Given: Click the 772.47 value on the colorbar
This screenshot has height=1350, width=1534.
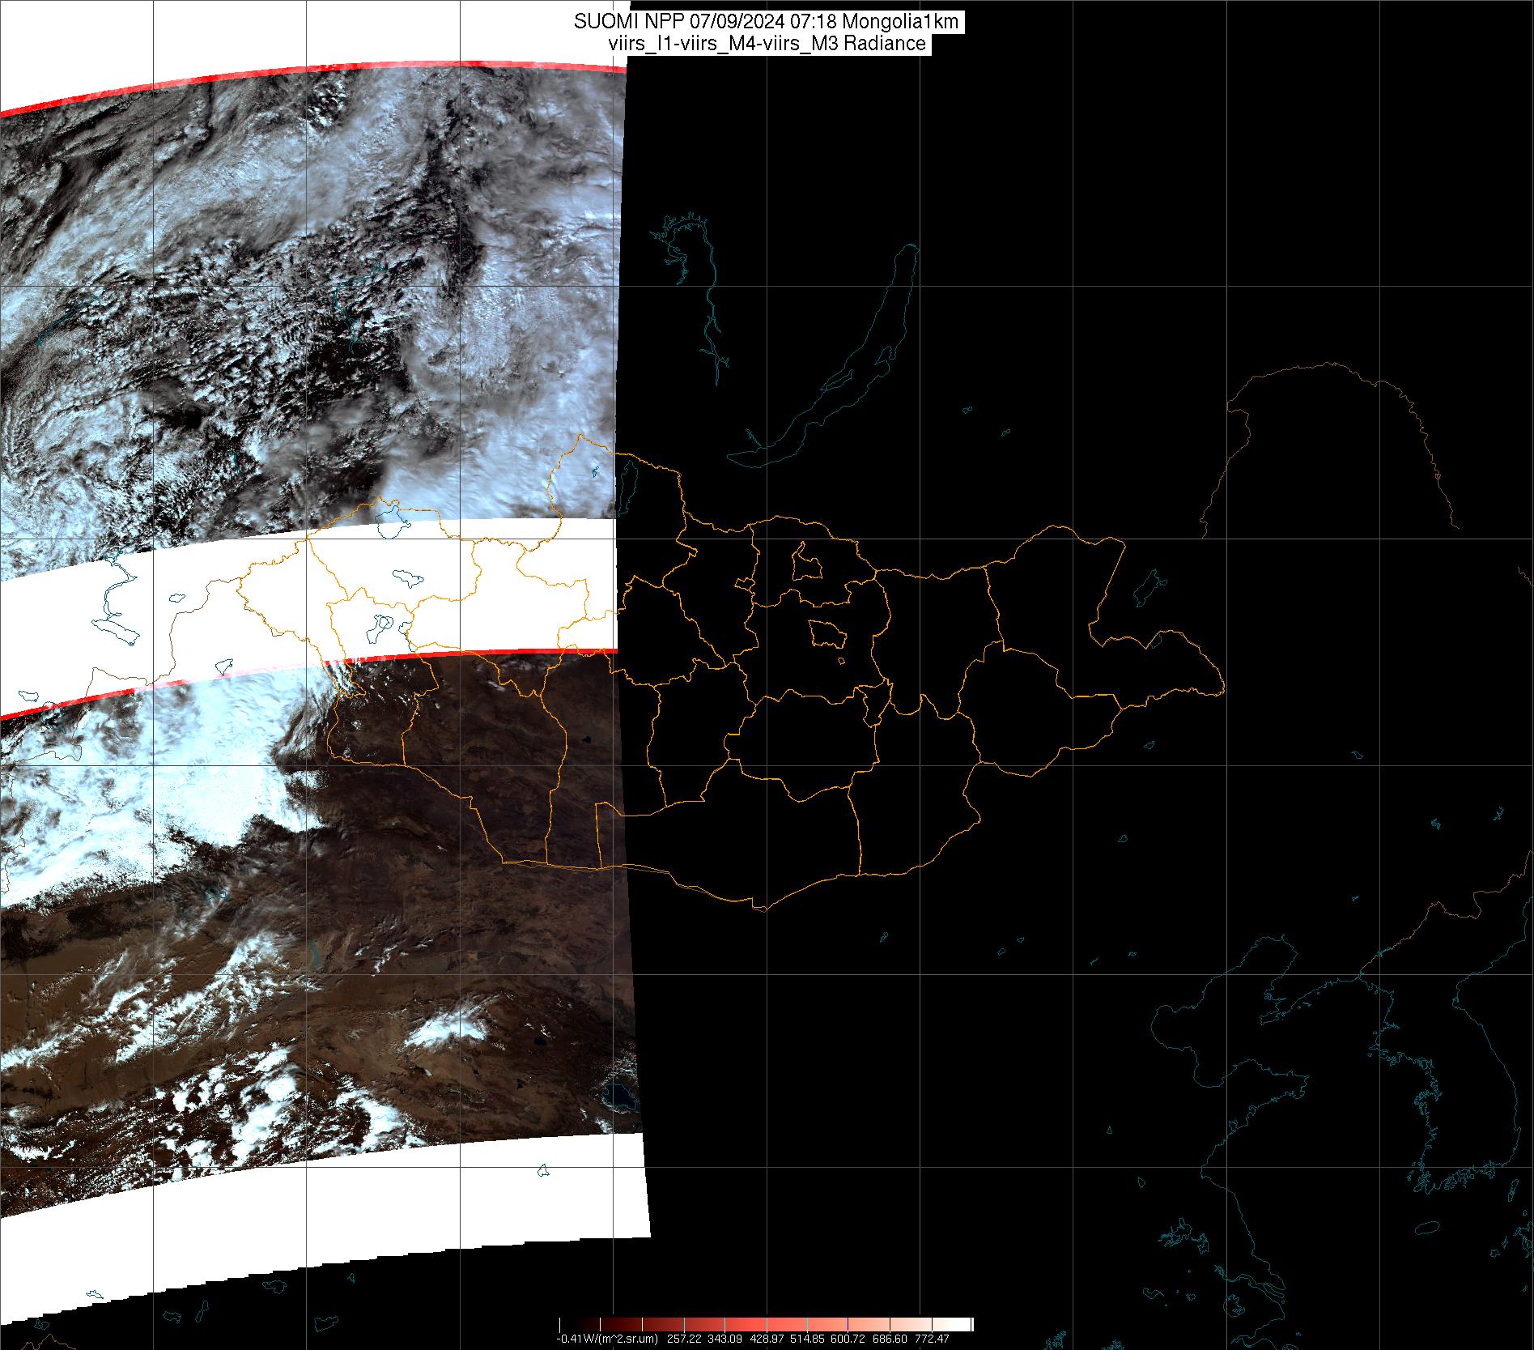Looking at the screenshot, I should (932, 1339).
